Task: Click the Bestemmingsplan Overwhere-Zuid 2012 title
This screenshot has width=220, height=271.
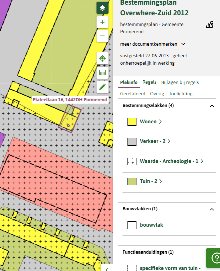Action: tap(154, 8)
